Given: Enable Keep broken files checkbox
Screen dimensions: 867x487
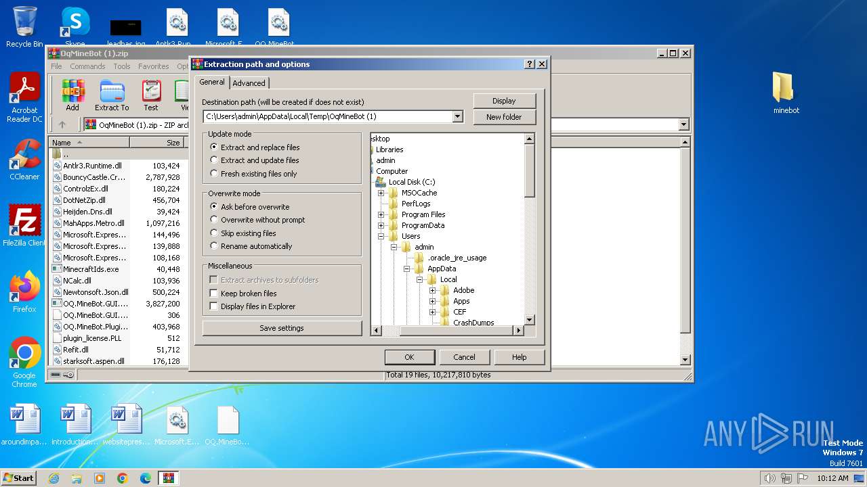Looking at the screenshot, I should point(214,294).
